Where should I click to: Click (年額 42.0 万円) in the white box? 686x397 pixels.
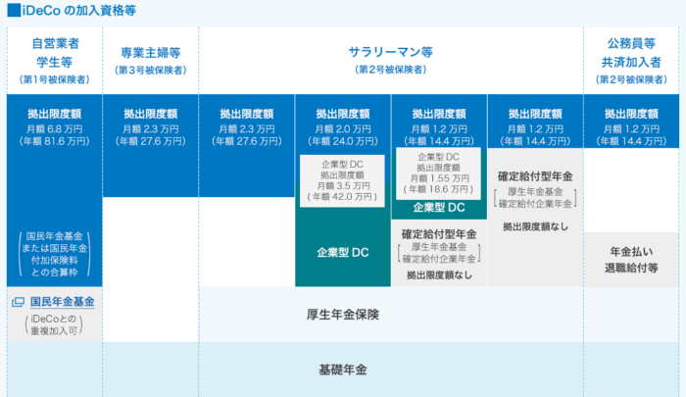click(342, 197)
